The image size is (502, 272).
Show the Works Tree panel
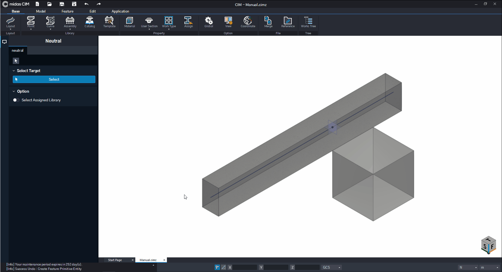[308, 22]
